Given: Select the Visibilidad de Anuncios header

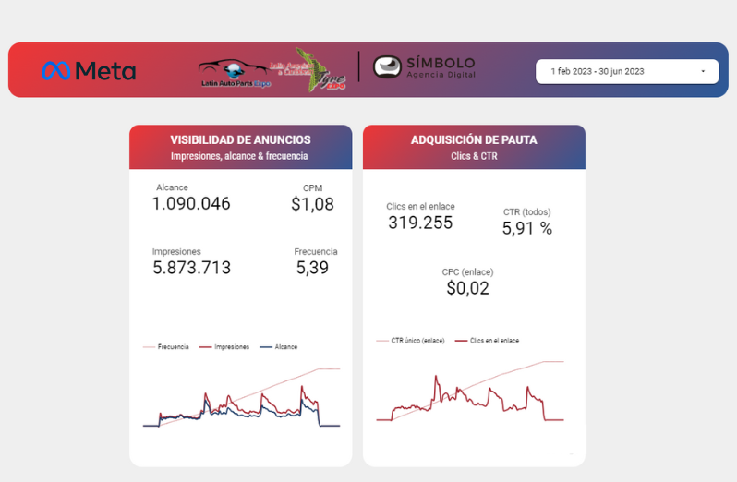Looking at the screenshot, I should 241,147.
